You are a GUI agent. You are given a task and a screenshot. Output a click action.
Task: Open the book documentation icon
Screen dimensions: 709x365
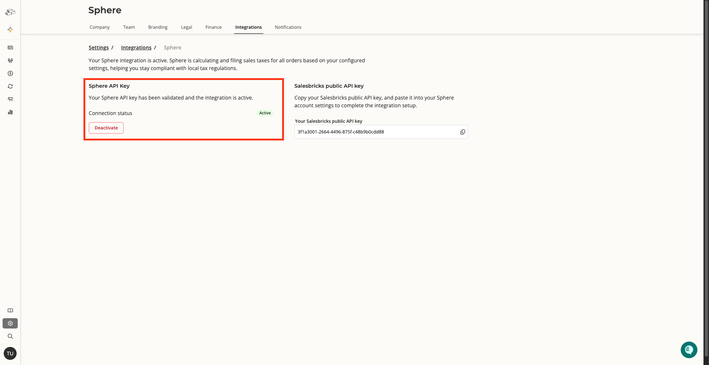coord(10,310)
